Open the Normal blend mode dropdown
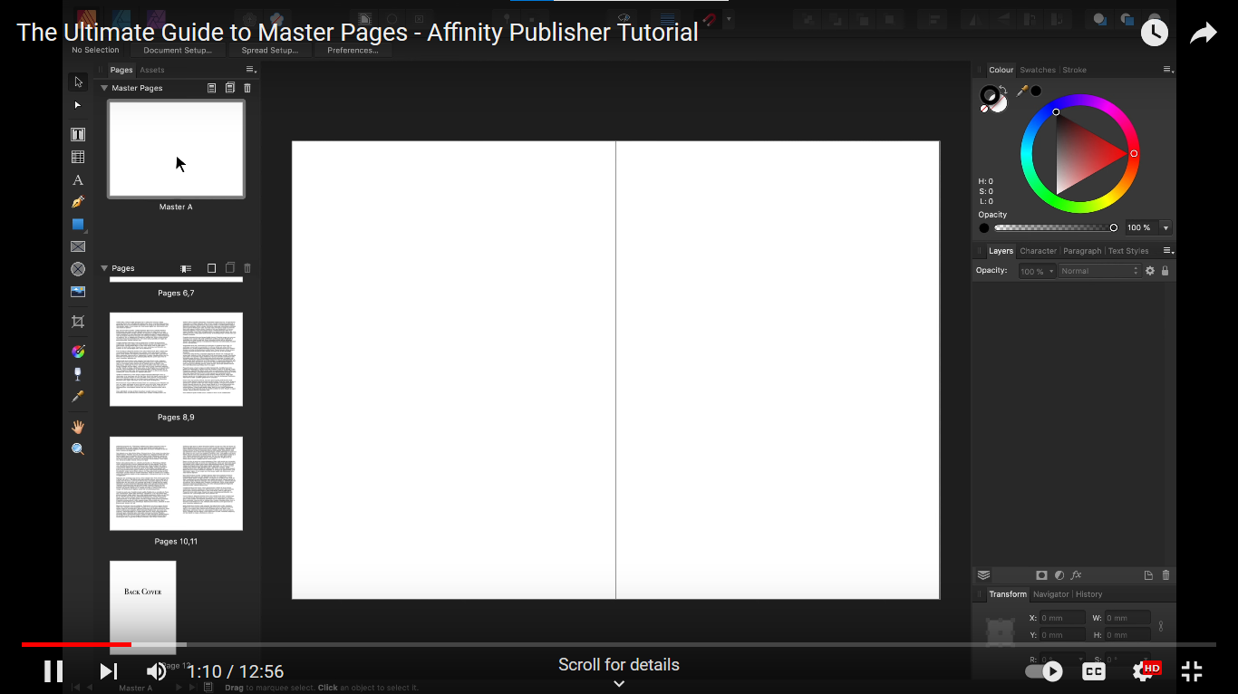The image size is (1238, 694). click(1099, 271)
